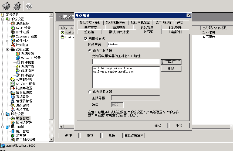Collapse the 用户和组 tree node
Viewport: 233px width, 151px height.
pos(2,127)
